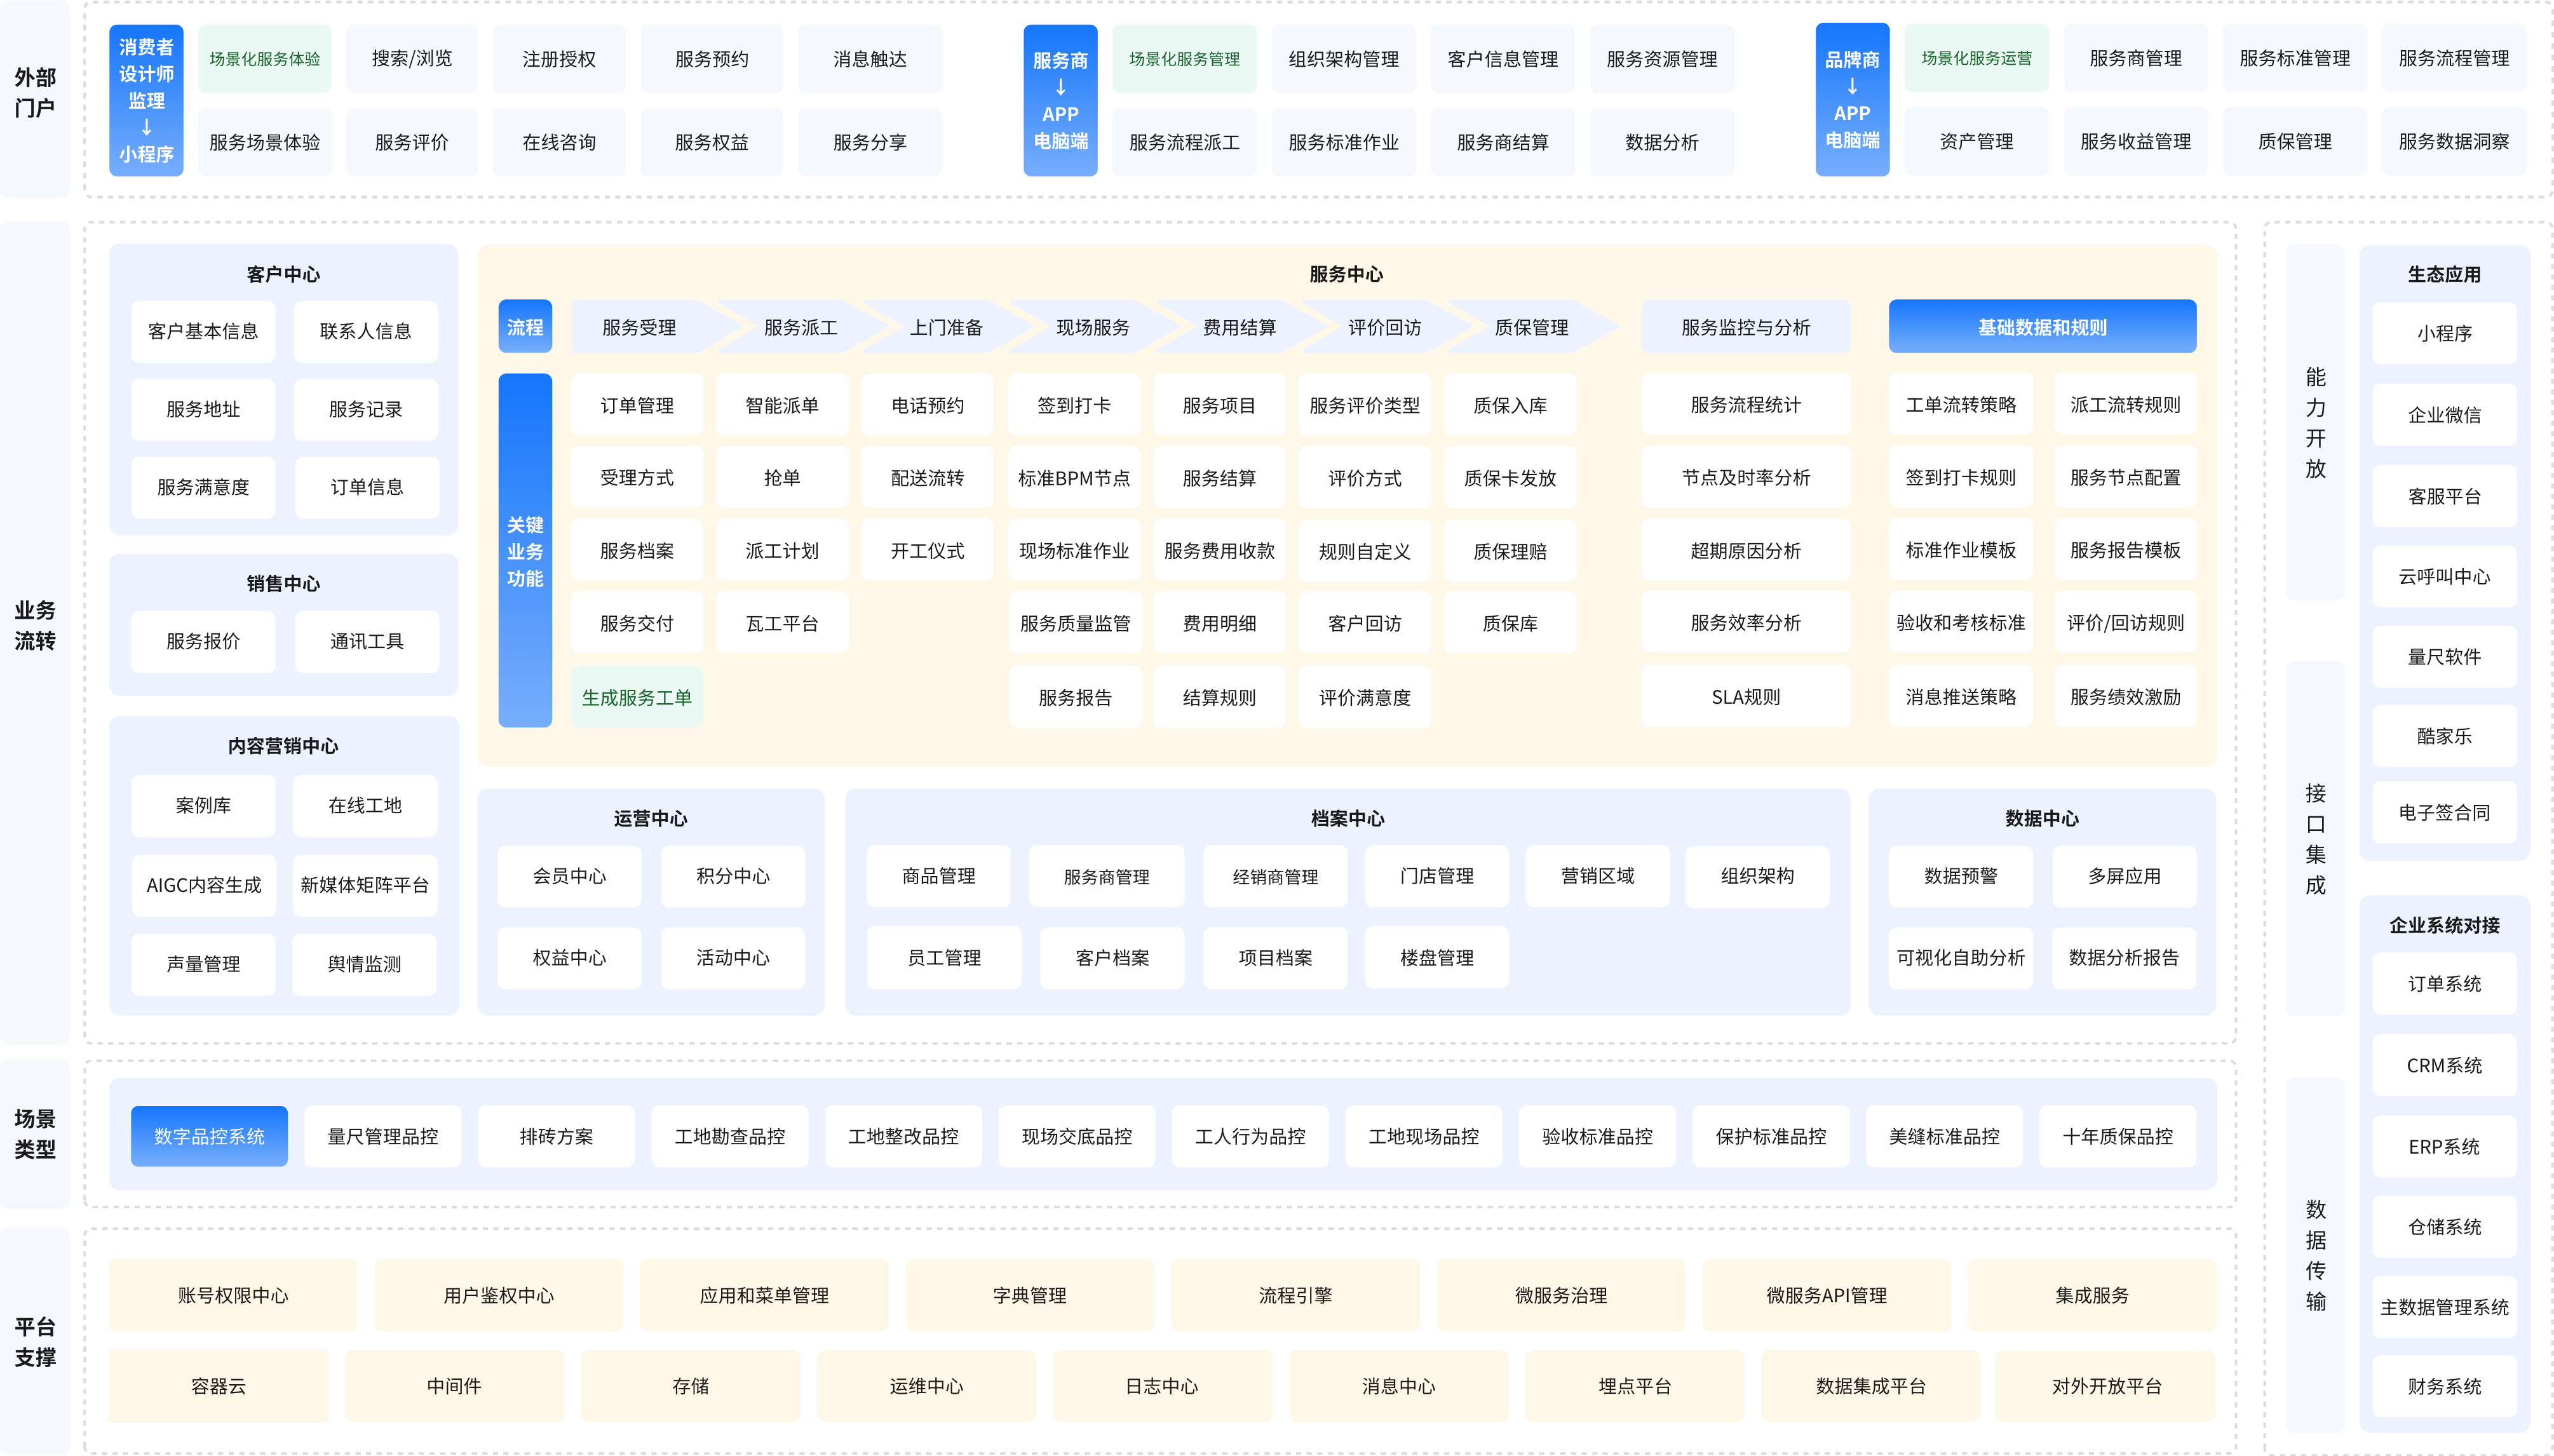Select the 质保管理 flow step
This screenshot has width=2554, height=1456.
[1531, 327]
